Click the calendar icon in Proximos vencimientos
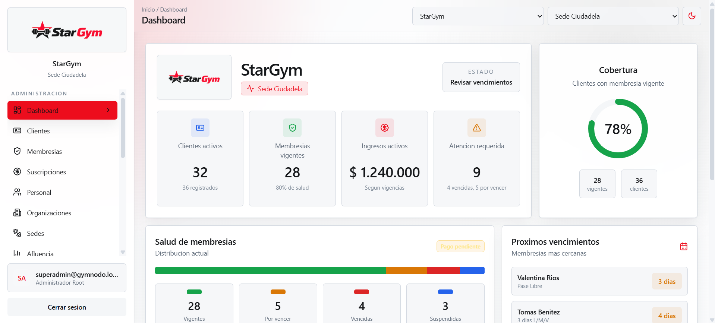 point(684,246)
